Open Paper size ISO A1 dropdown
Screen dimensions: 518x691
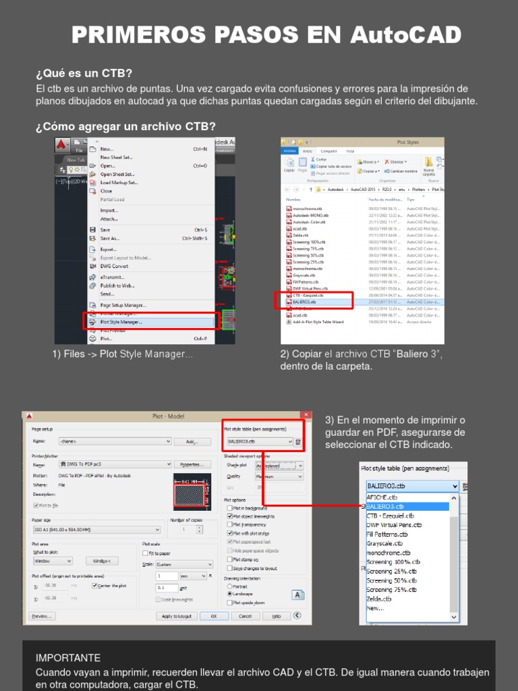pos(97,529)
